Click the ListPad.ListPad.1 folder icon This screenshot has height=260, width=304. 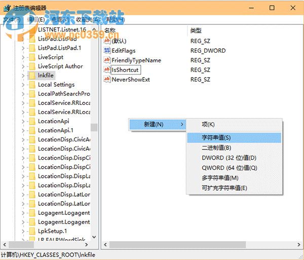pos(32,48)
